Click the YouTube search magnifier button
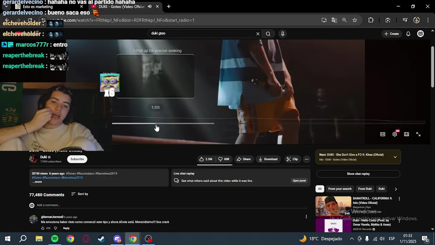This screenshot has width=435, height=245. point(268,34)
